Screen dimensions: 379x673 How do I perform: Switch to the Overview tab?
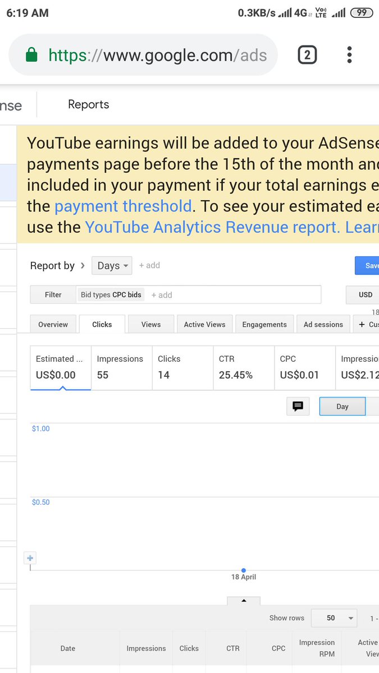(x=53, y=324)
